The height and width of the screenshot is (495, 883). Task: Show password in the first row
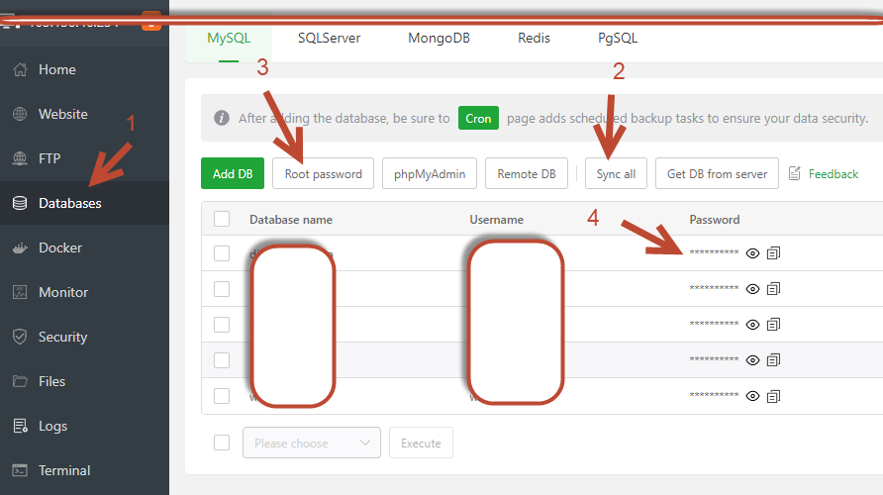[x=752, y=253]
